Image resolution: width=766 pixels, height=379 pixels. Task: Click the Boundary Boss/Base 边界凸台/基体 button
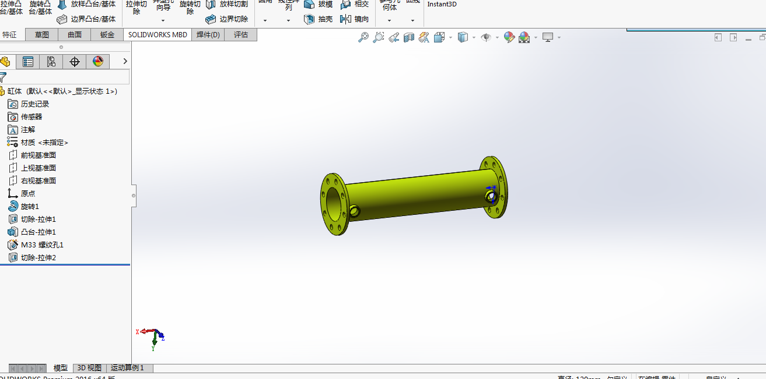coord(86,19)
